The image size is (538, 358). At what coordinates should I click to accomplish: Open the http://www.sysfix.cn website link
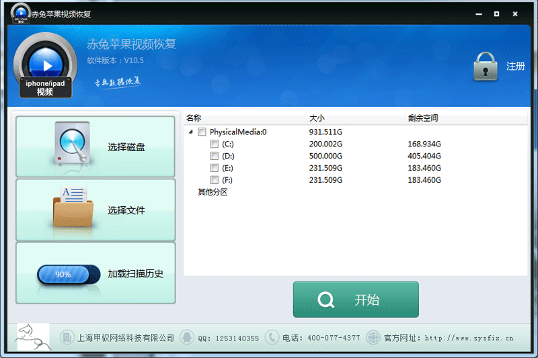[x=469, y=338]
